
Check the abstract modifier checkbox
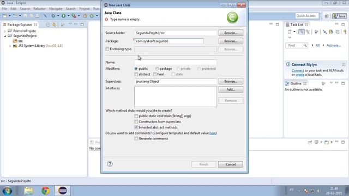point(136,74)
